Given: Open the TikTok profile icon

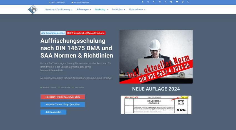Looking at the screenshot, I should tap(183, 2).
